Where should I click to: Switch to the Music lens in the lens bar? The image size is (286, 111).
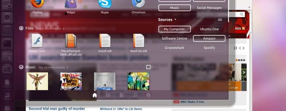[135, 95]
